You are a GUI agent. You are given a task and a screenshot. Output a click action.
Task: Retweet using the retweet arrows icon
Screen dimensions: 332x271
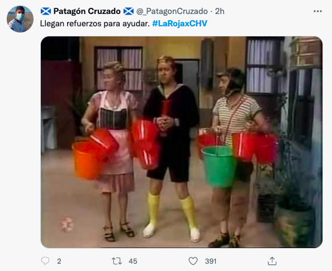point(117,261)
